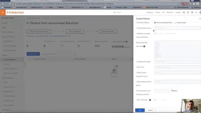Open the DigitalOcean bookmark
Viewport: 201px width, 113px height.
(136, 8)
